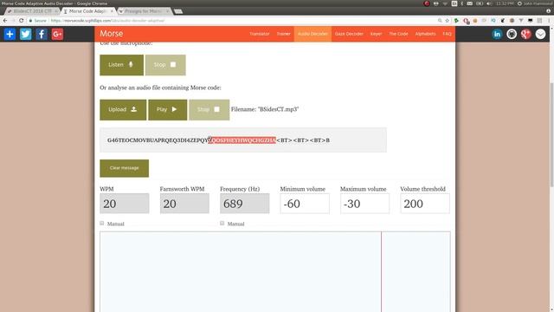This screenshot has width=554, height=312.
Task: Click the Secure padlock indicator
Action: click(x=38, y=21)
